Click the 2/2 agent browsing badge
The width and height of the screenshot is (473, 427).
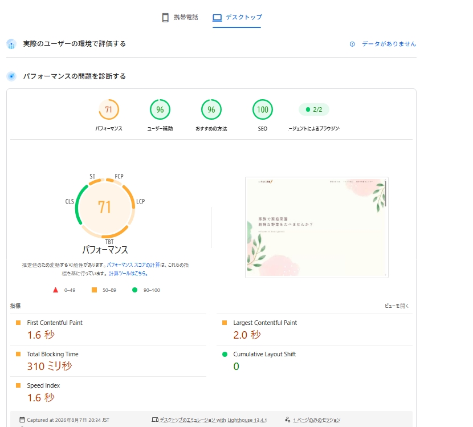314,109
